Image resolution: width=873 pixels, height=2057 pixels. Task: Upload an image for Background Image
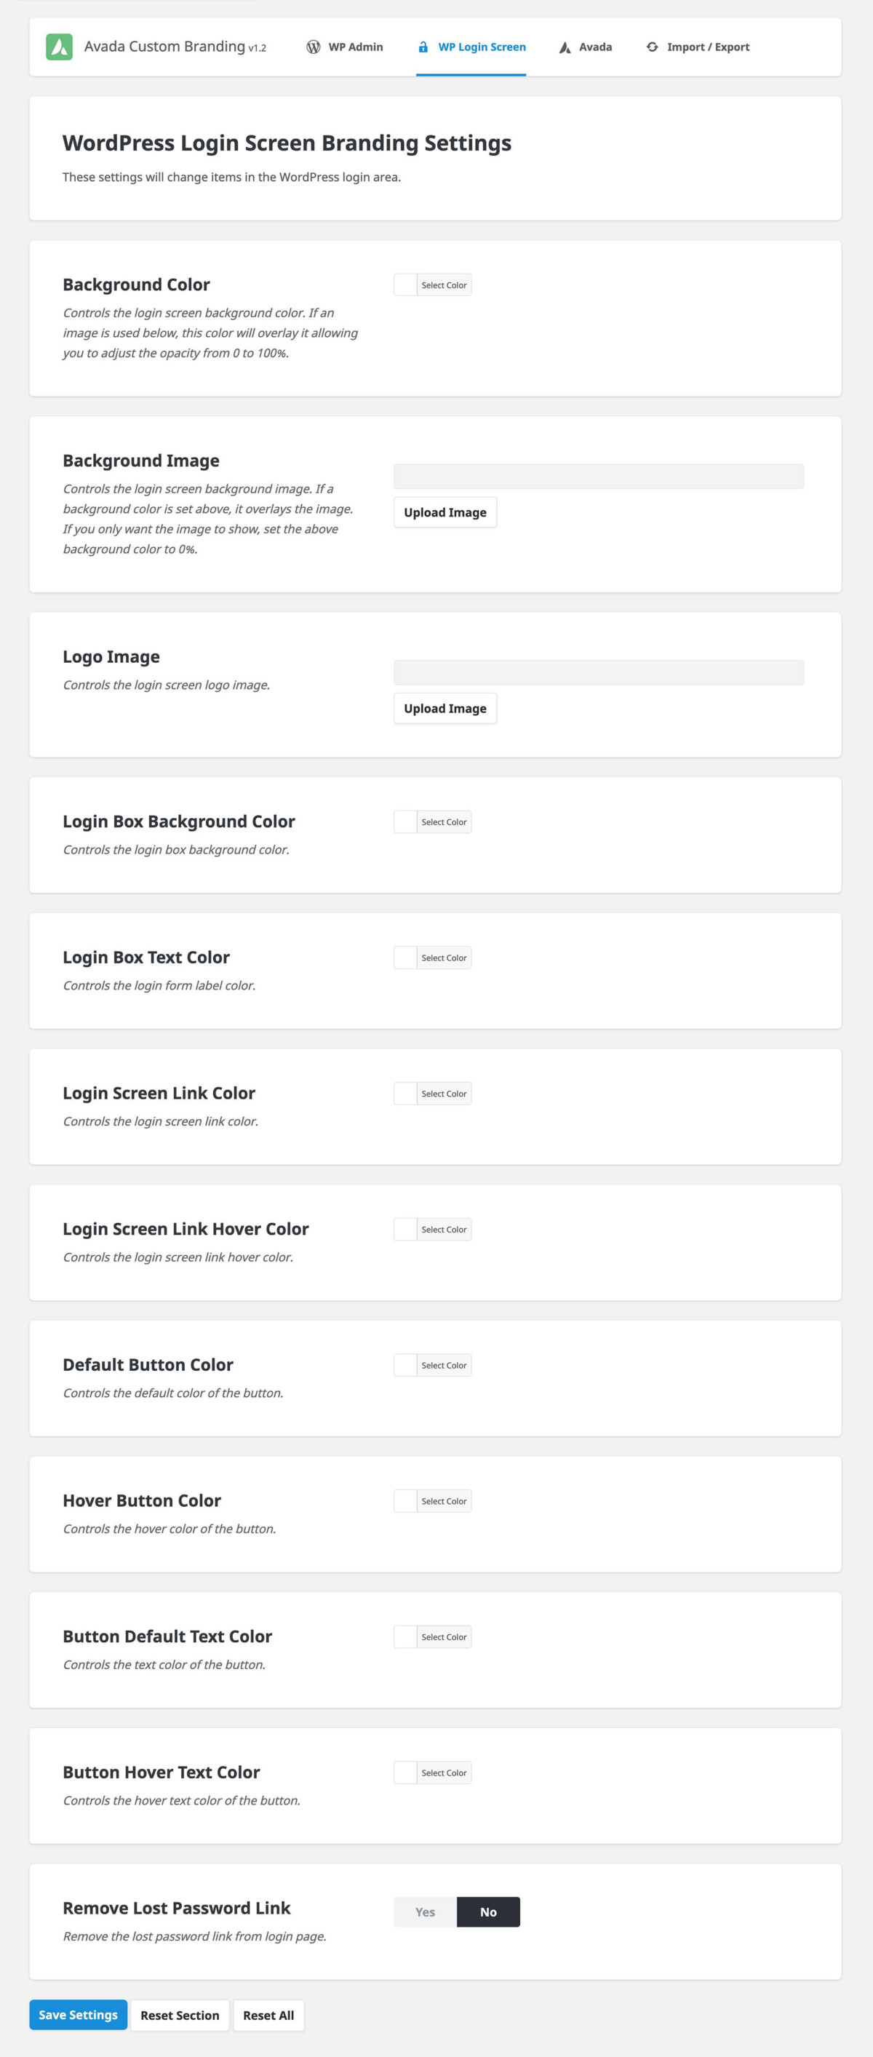coord(444,512)
